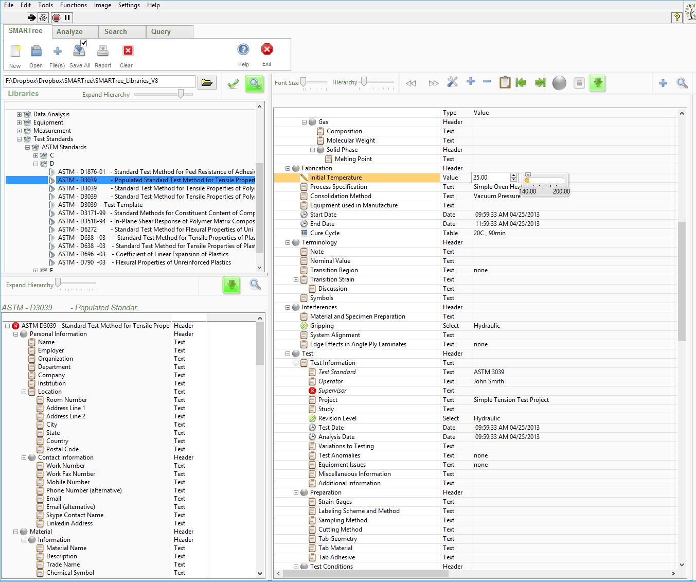Collapse the Test Standards library node
Viewport: 696px width, 582px height.
tap(19, 139)
